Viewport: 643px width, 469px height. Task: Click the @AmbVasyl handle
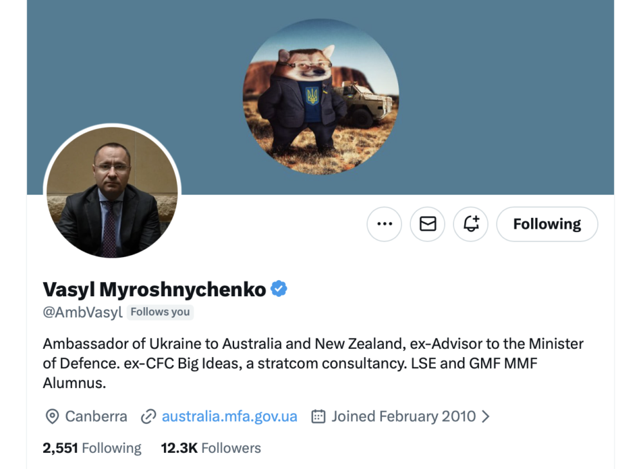82,312
